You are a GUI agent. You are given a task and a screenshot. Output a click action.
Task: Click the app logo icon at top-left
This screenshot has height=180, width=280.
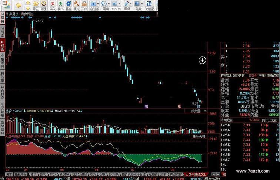6,5
